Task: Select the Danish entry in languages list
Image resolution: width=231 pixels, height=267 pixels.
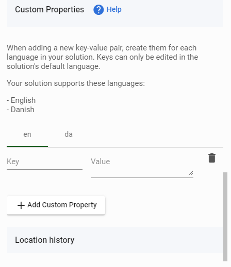Action: coord(21,110)
